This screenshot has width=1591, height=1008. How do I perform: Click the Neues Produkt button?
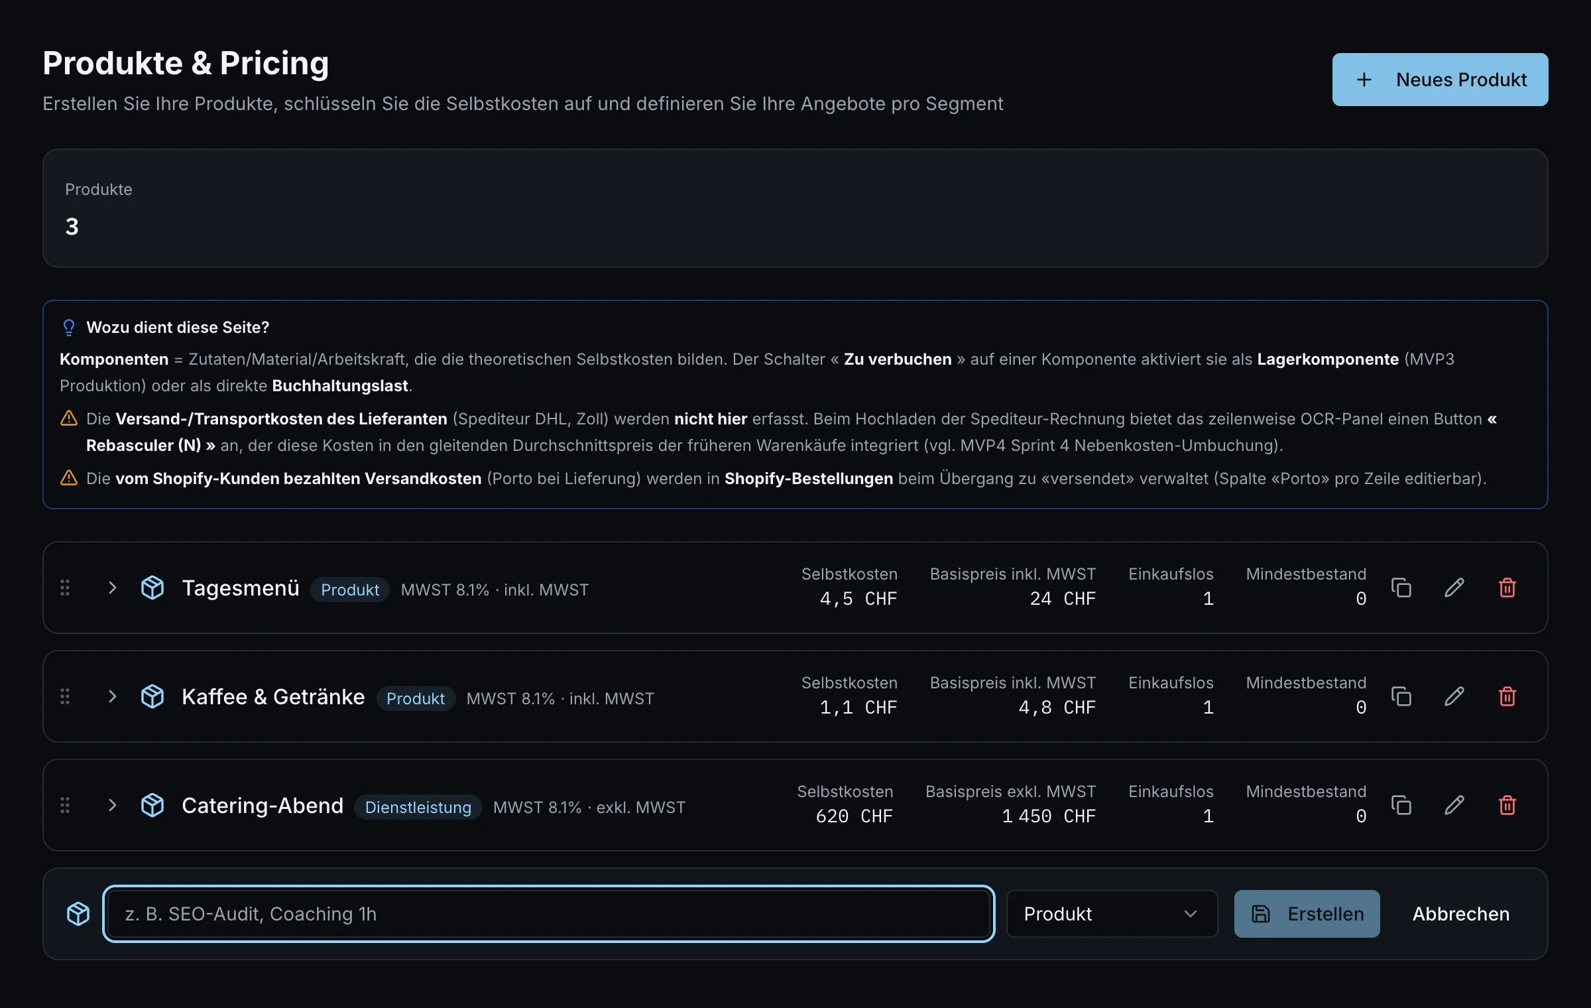click(1440, 80)
